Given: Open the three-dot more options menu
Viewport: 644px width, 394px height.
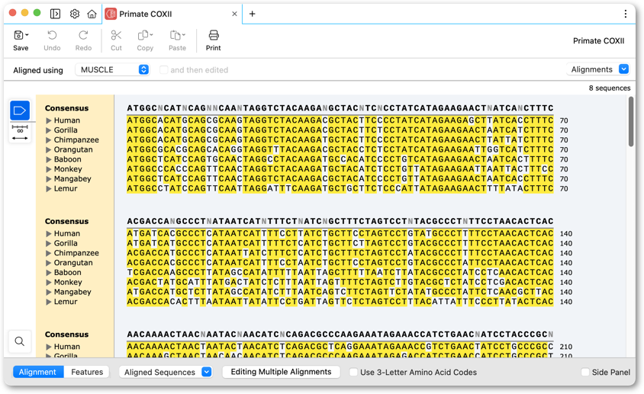Looking at the screenshot, I should click(x=625, y=14).
